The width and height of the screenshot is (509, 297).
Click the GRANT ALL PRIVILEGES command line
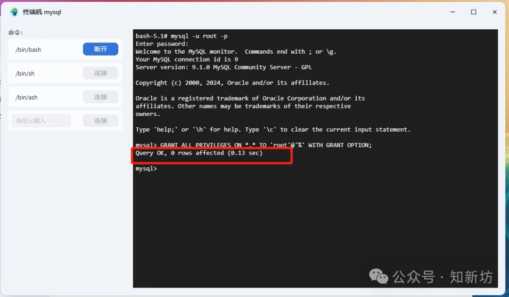tap(254, 145)
